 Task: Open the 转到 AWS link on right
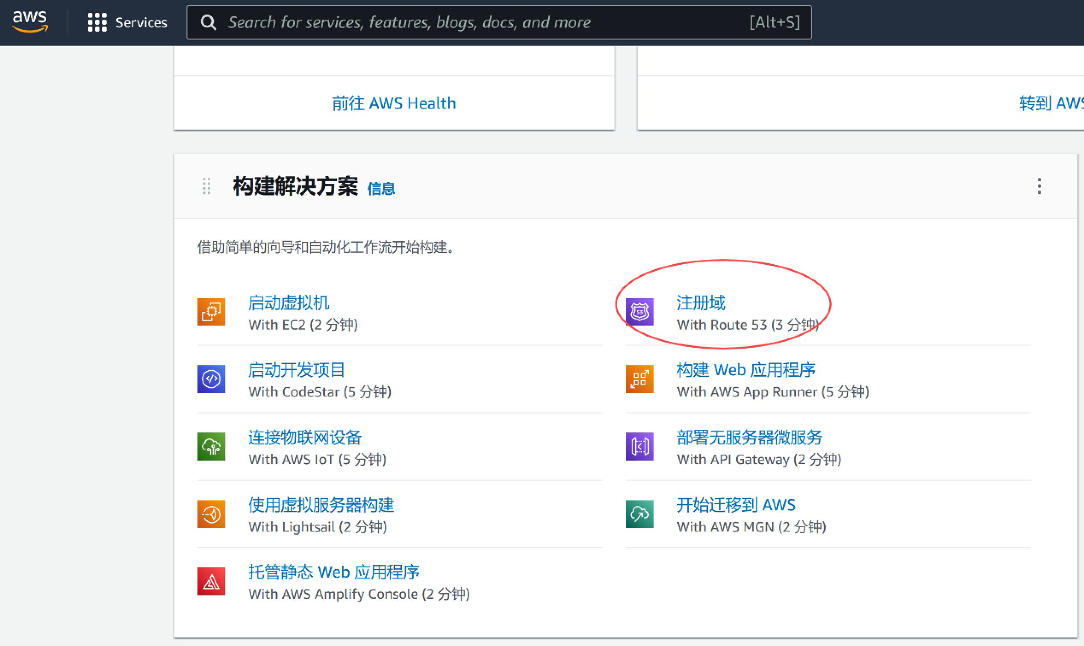tap(1052, 103)
